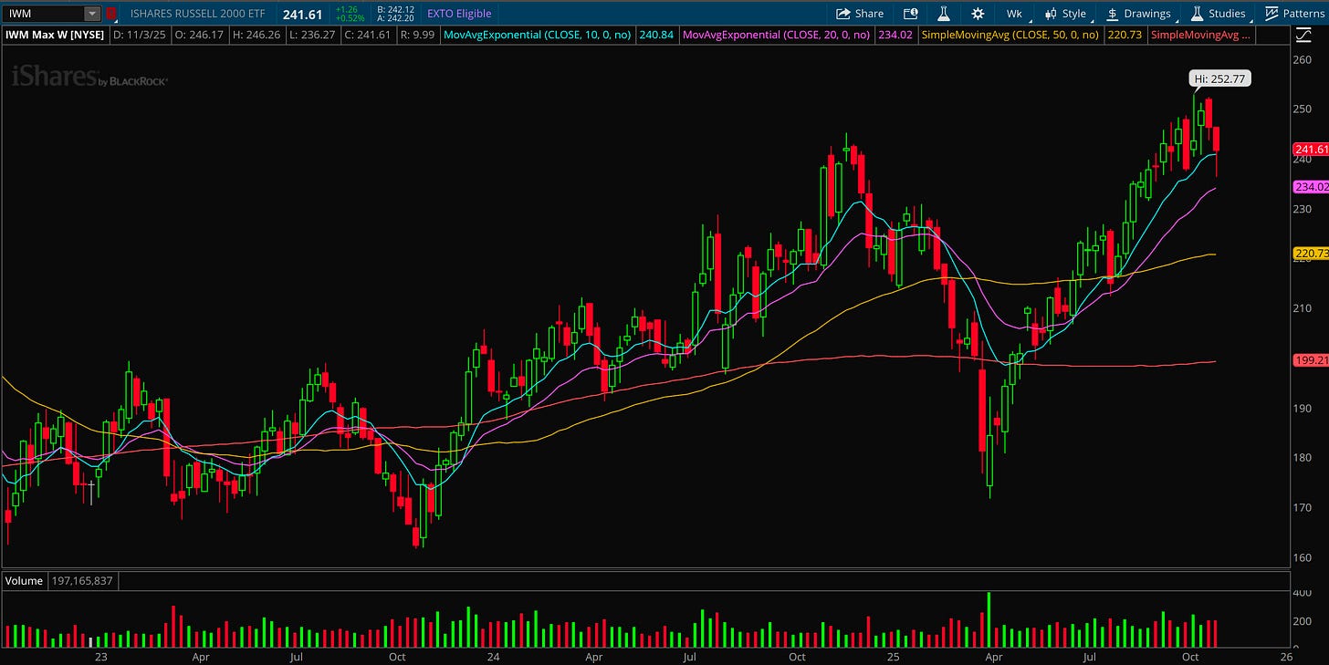This screenshot has width=1329, height=665.
Task: Open the Style menu
Action: coord(1065,14)
